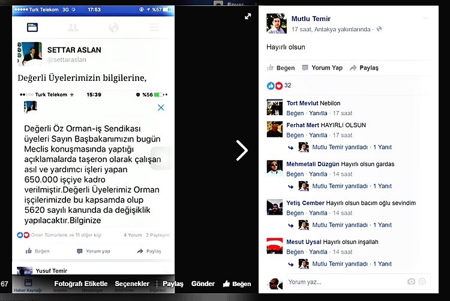The image size is (450, 301).
Task: Open Mehmetali Düzgün profile
Action: [313, 164]
